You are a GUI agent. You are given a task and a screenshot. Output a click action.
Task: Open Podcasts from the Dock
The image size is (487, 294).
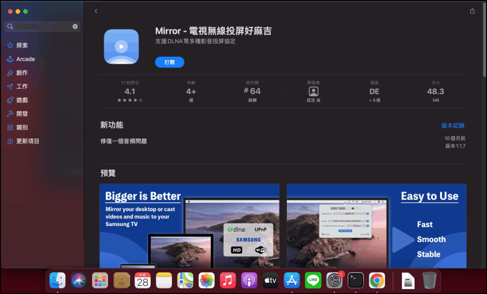coord(249,280)
